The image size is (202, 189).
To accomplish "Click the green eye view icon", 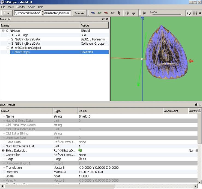I will (x=100, y=13).
